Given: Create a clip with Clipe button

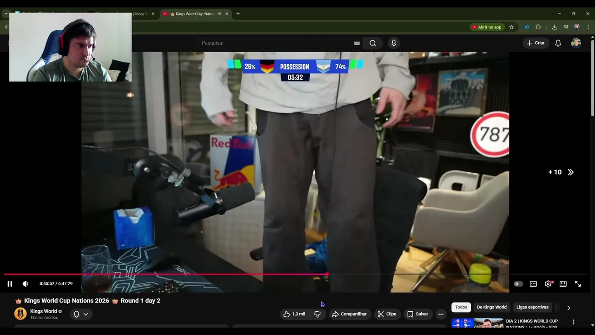Looking at the screenshot, I should point(387,314).
